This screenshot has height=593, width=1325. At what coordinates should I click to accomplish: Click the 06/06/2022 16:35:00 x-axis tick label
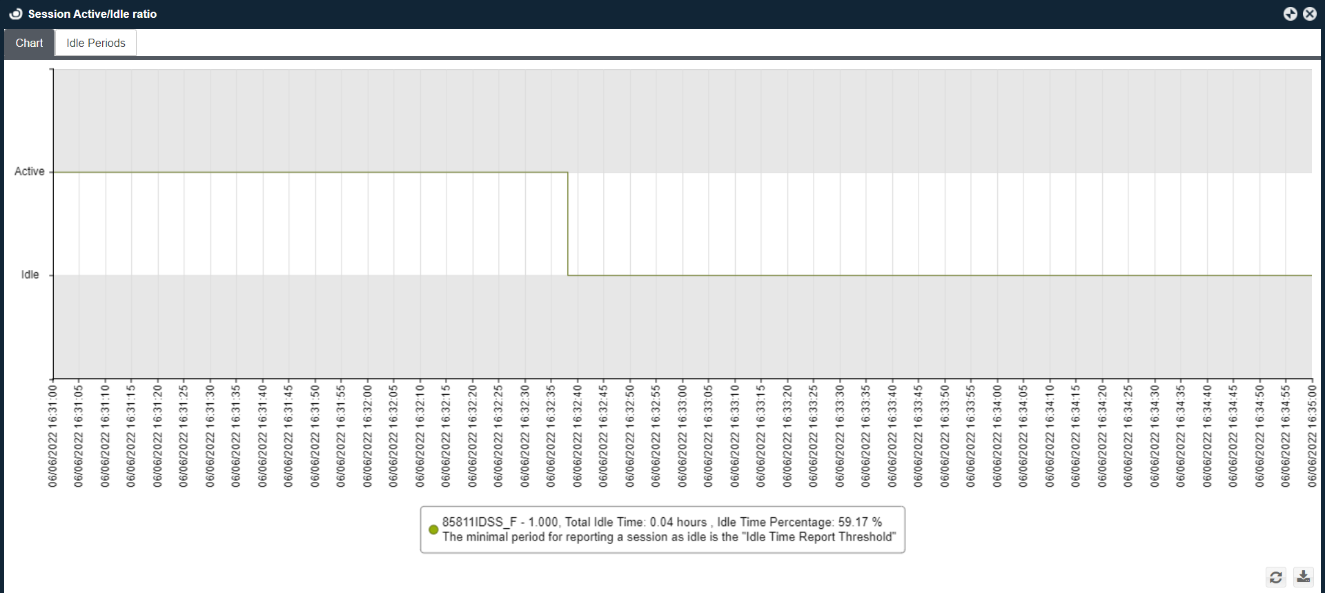pyautogui.click(x=1311, y=436)
